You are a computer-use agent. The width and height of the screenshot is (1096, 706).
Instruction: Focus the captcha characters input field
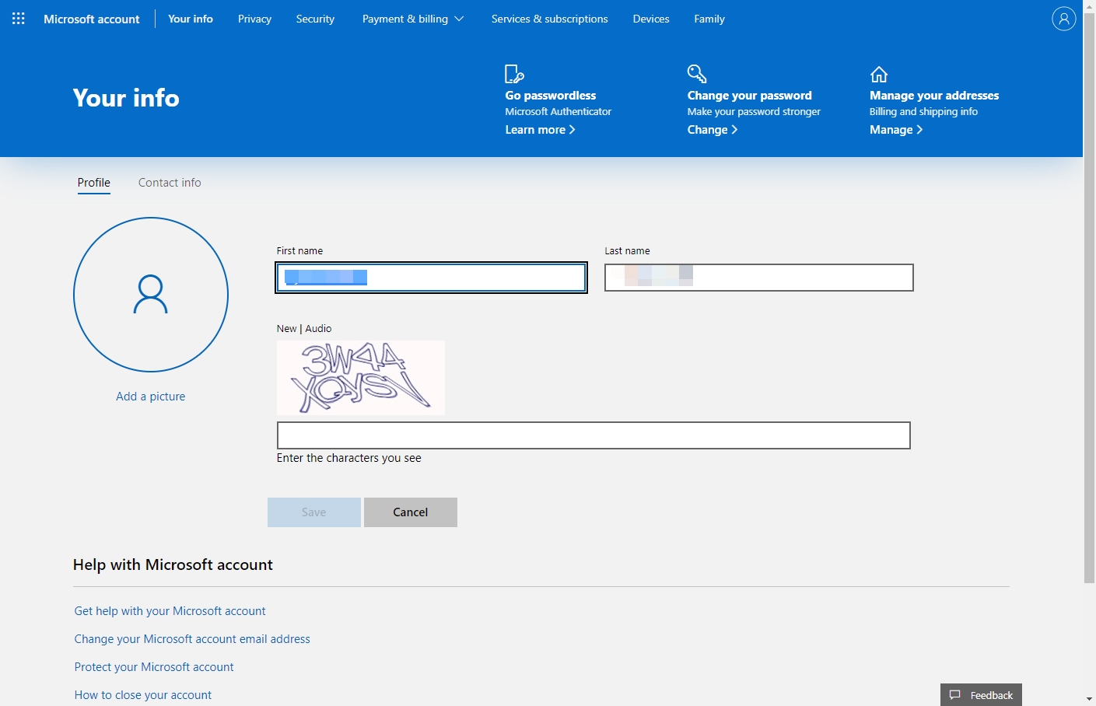click(x=594, y=435)
